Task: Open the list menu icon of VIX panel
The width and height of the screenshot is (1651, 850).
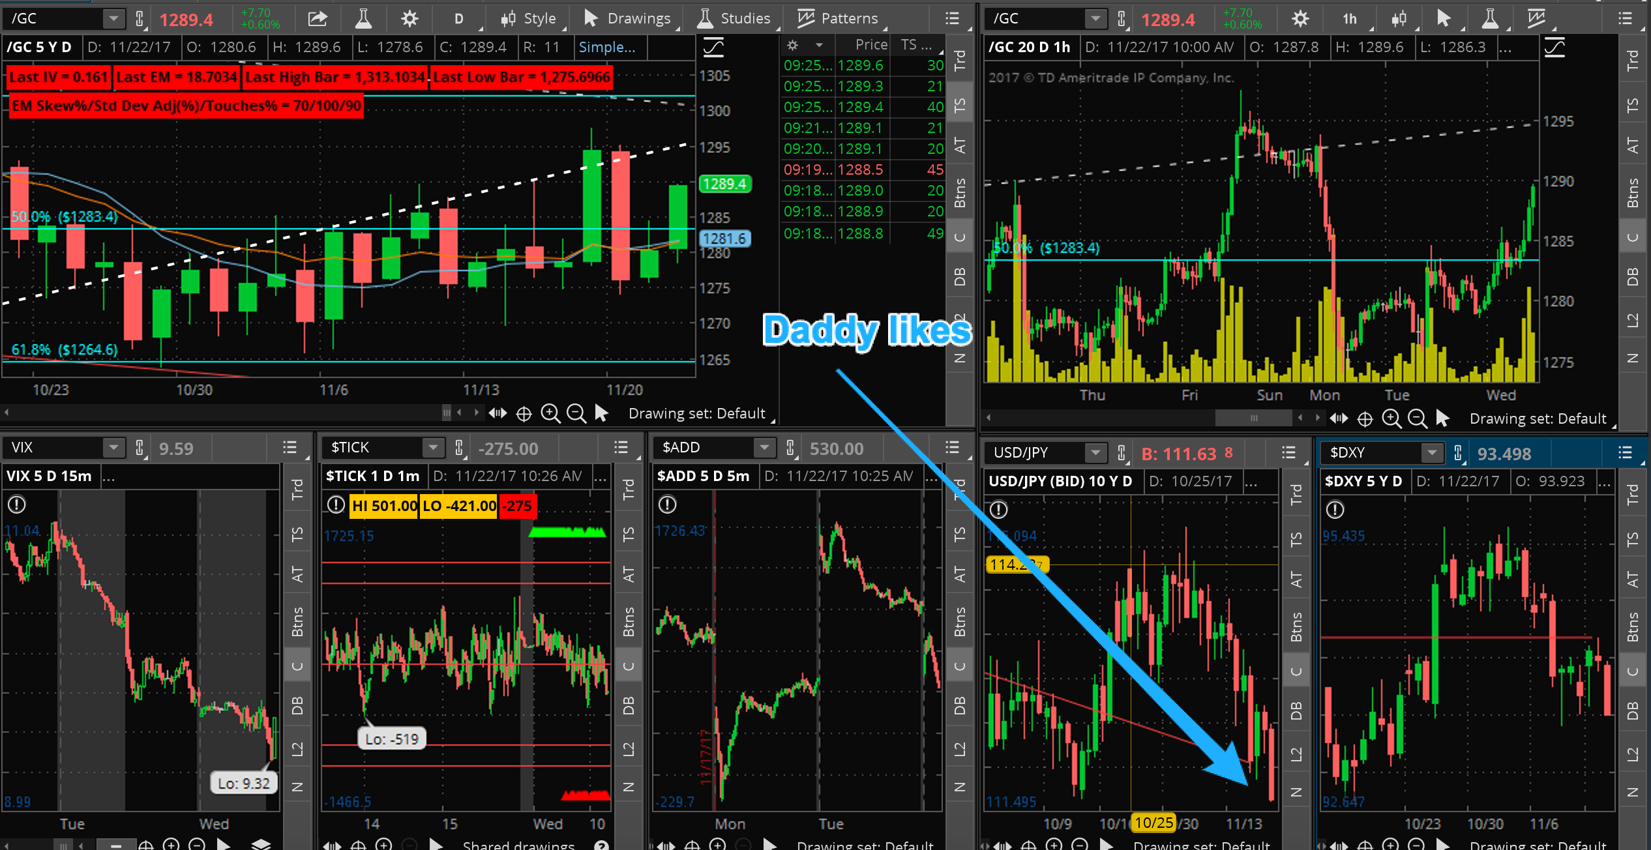Action: [290, 448]
